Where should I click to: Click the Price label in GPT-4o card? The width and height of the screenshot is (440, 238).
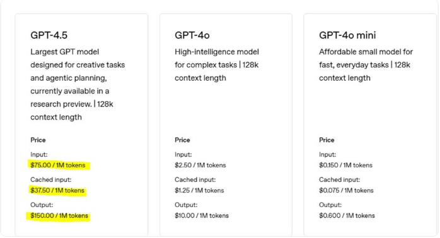(x=182, y=140)
